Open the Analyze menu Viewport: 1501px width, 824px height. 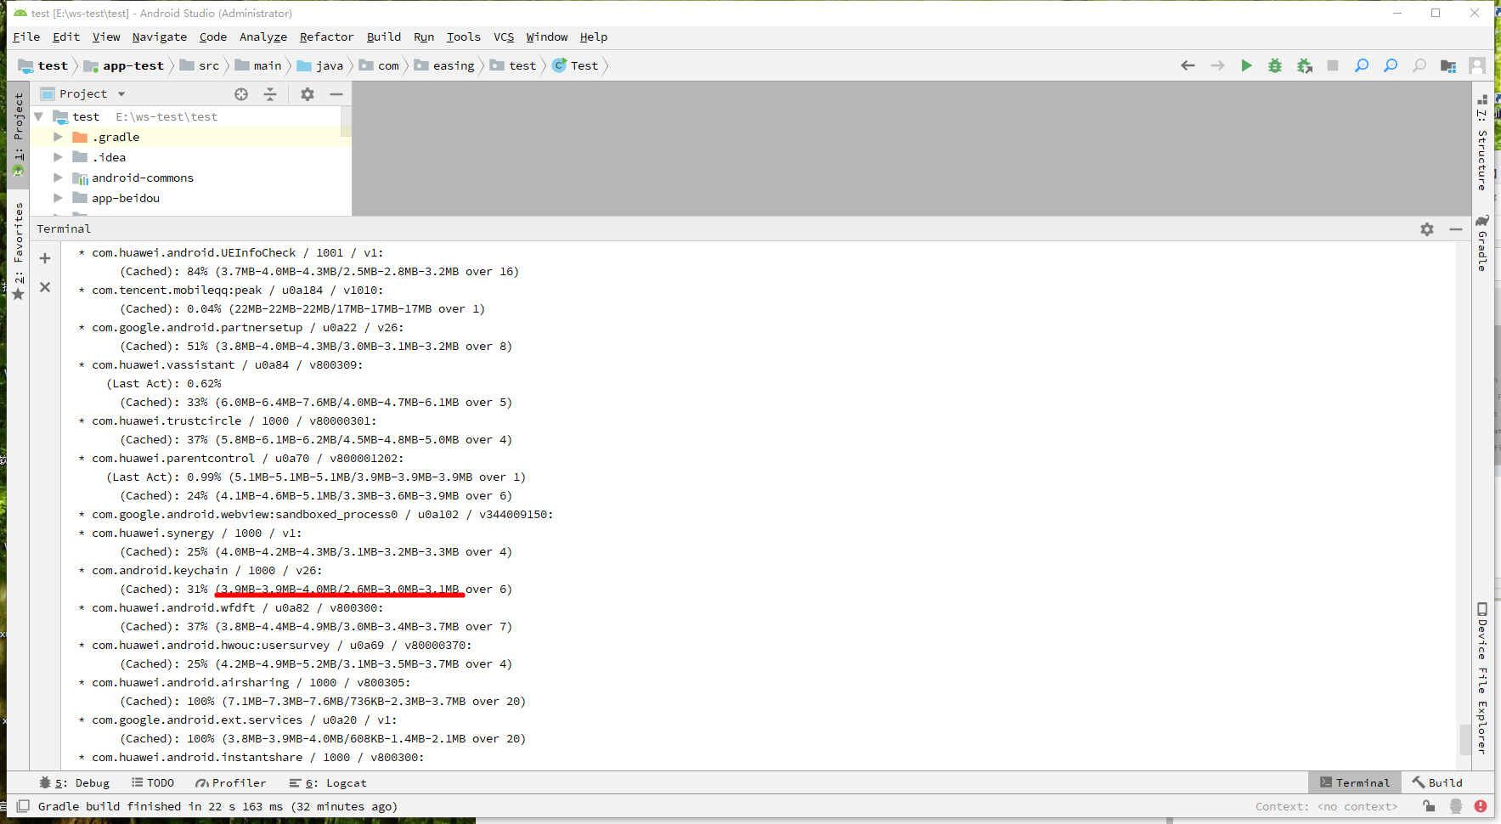point(263,37)
